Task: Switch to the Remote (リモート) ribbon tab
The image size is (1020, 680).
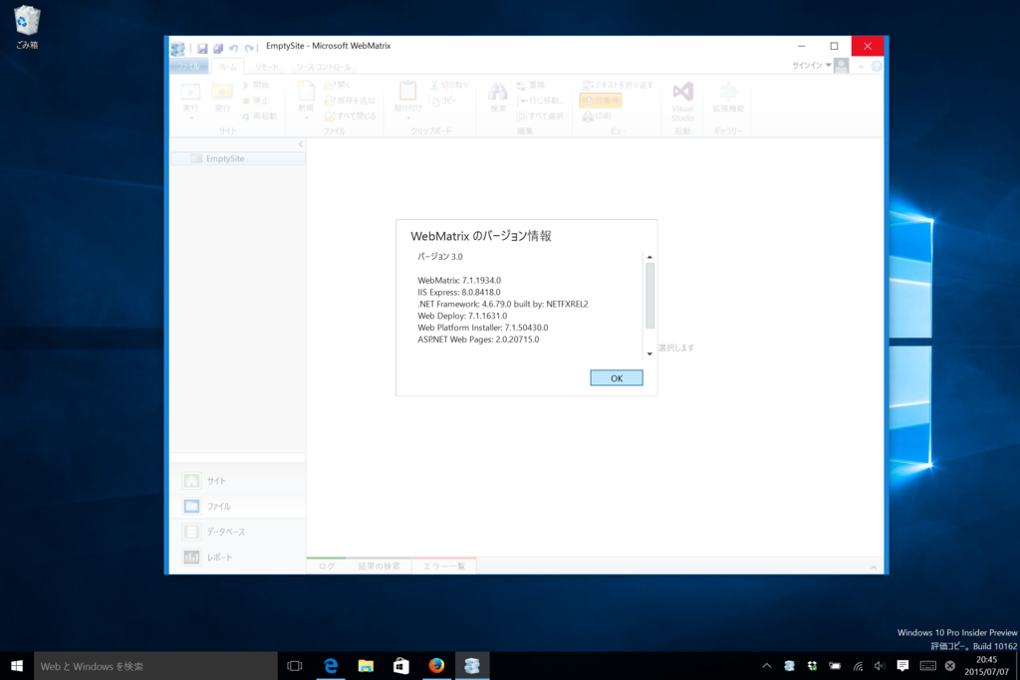Action: pyautogui.click(x=266, y=67)
